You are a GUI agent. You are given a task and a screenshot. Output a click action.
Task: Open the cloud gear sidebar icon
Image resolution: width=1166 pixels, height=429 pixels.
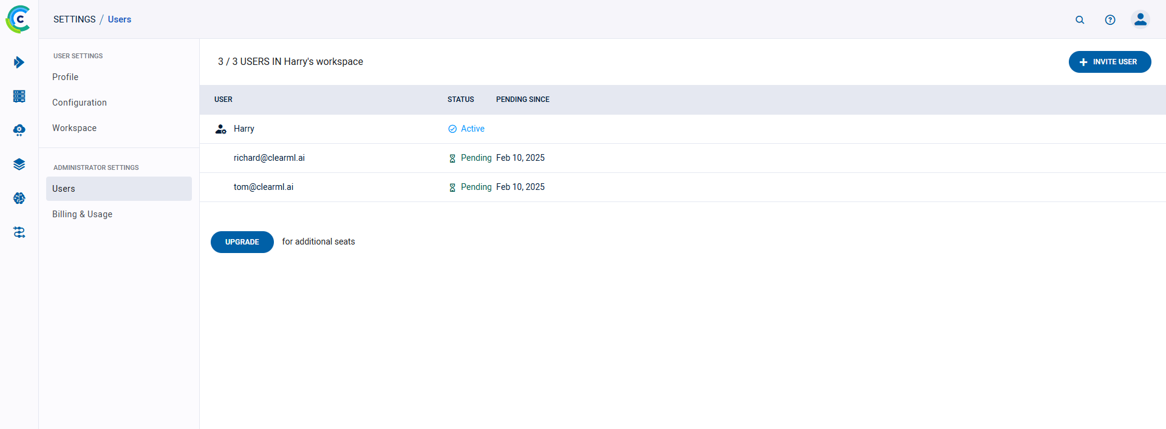coord(19,130)
